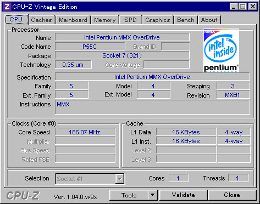
Task: Click the CPU-Z Vintage Edition title text
Action: point(45,7)
